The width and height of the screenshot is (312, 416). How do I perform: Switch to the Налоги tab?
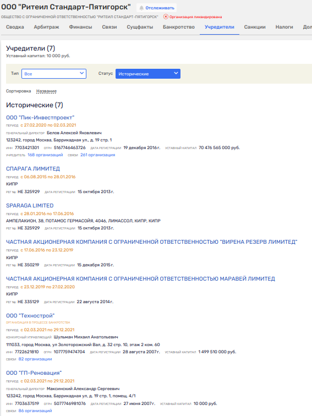tap(284, 27)
